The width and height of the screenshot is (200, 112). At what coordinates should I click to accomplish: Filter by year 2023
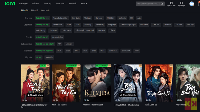[85, 51]
